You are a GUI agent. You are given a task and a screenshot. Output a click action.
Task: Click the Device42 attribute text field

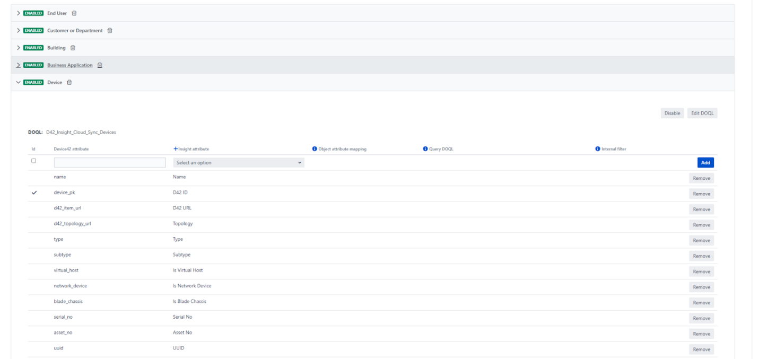pyautogui.click(x=110, y=163)
